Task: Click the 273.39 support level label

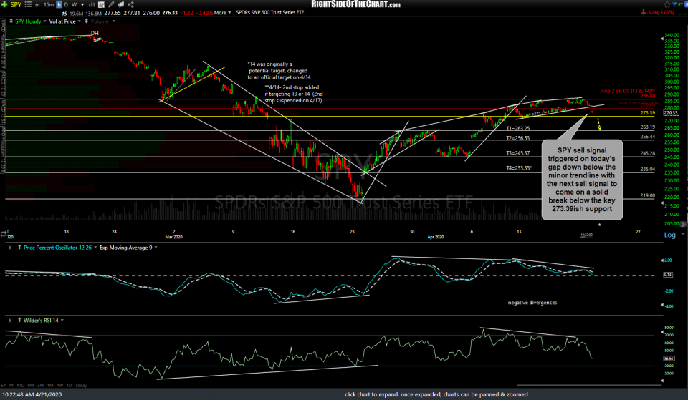Action: click(647, 113)
